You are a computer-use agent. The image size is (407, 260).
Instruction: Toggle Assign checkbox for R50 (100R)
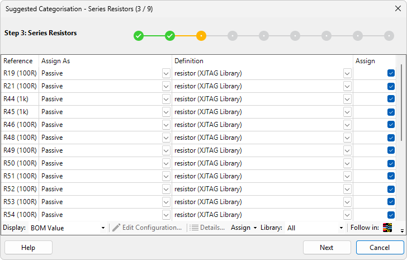coord(391,163)
